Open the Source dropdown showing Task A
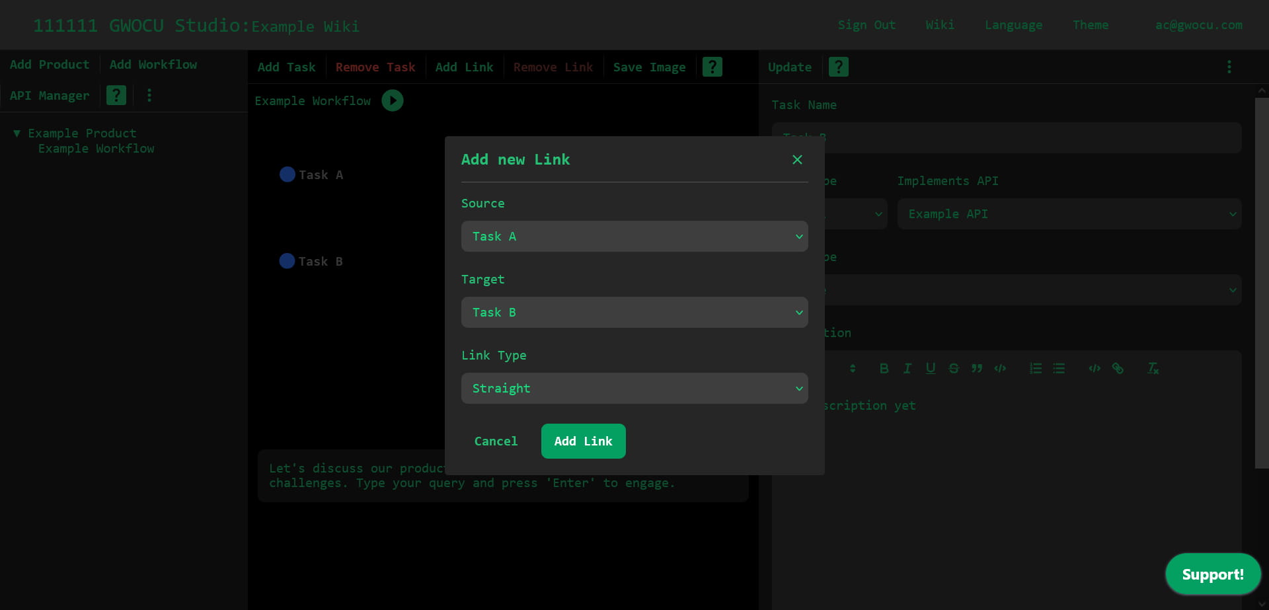 click(634, 237)
